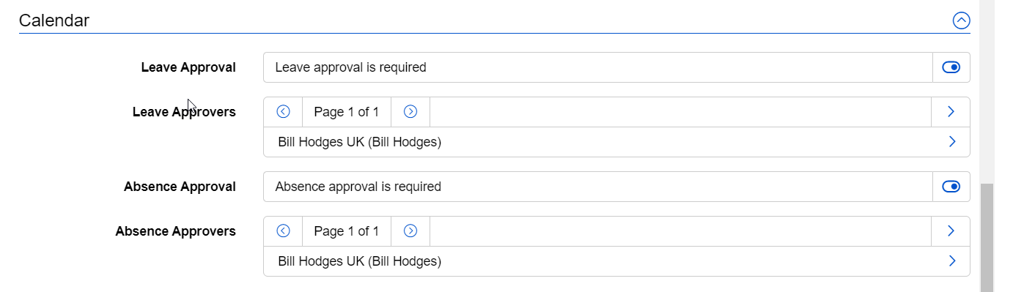Click the Leave Approvers label
This screenshot has height=292, width=1024.
tap(184, 112)
